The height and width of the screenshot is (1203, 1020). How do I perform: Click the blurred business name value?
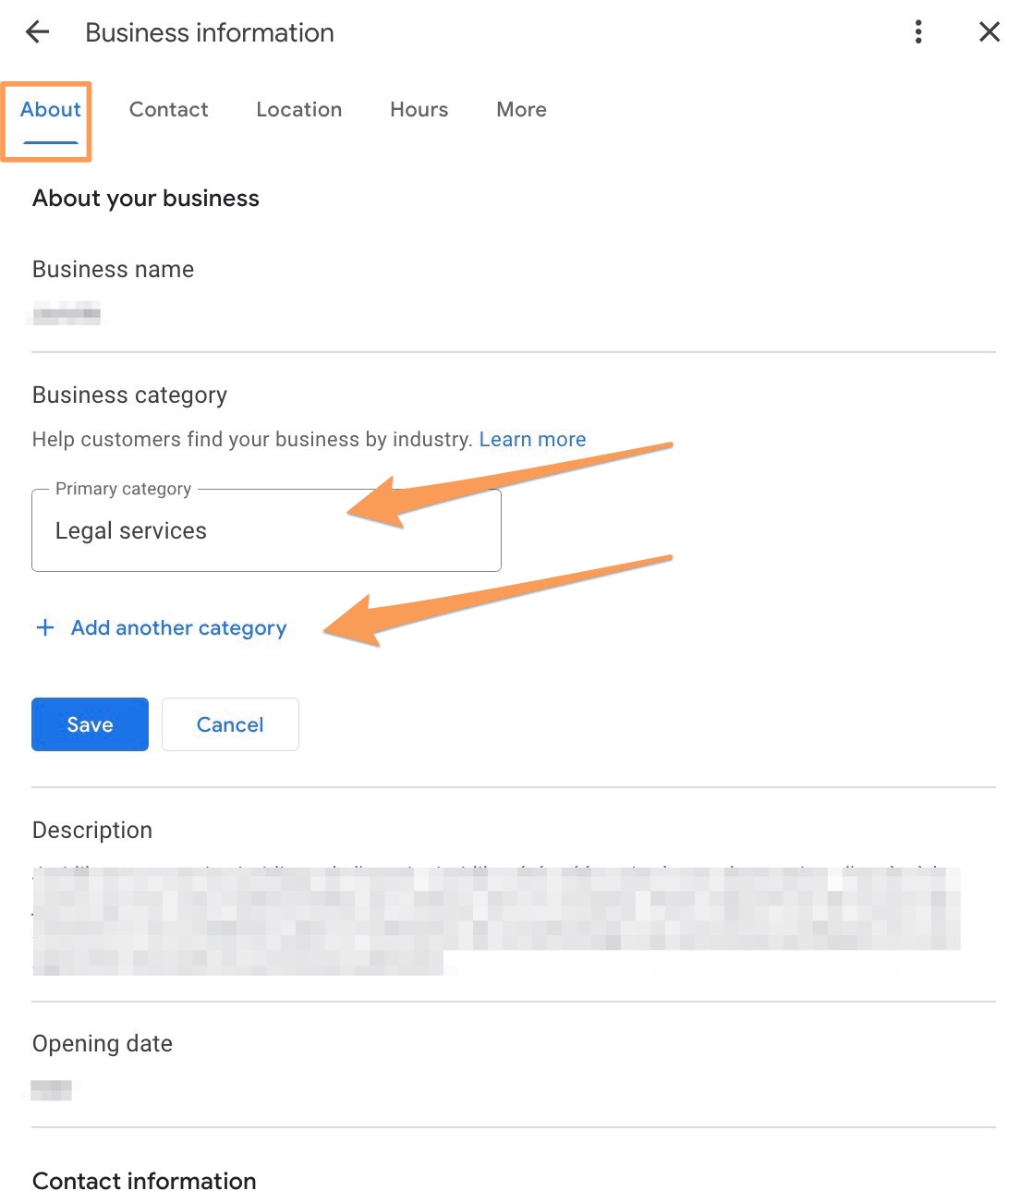click(x=67, y=314)
